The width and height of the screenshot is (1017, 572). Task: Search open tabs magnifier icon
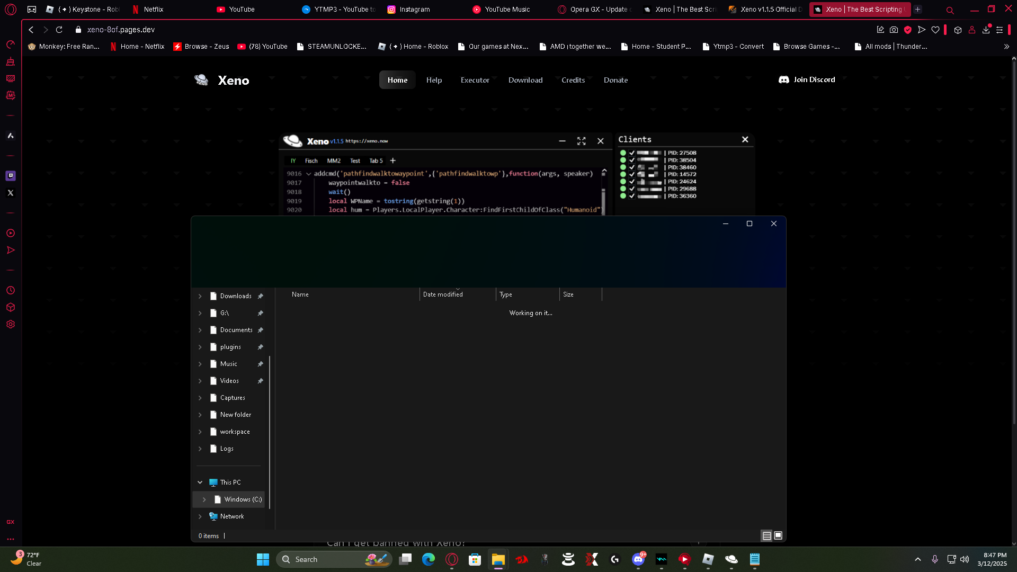coord(950,10)
